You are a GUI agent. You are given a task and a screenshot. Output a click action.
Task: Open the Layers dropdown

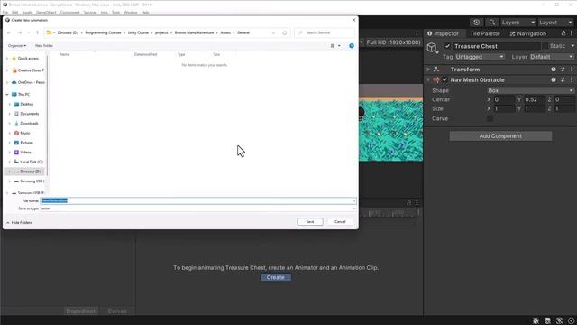click(x=518, y=23)
